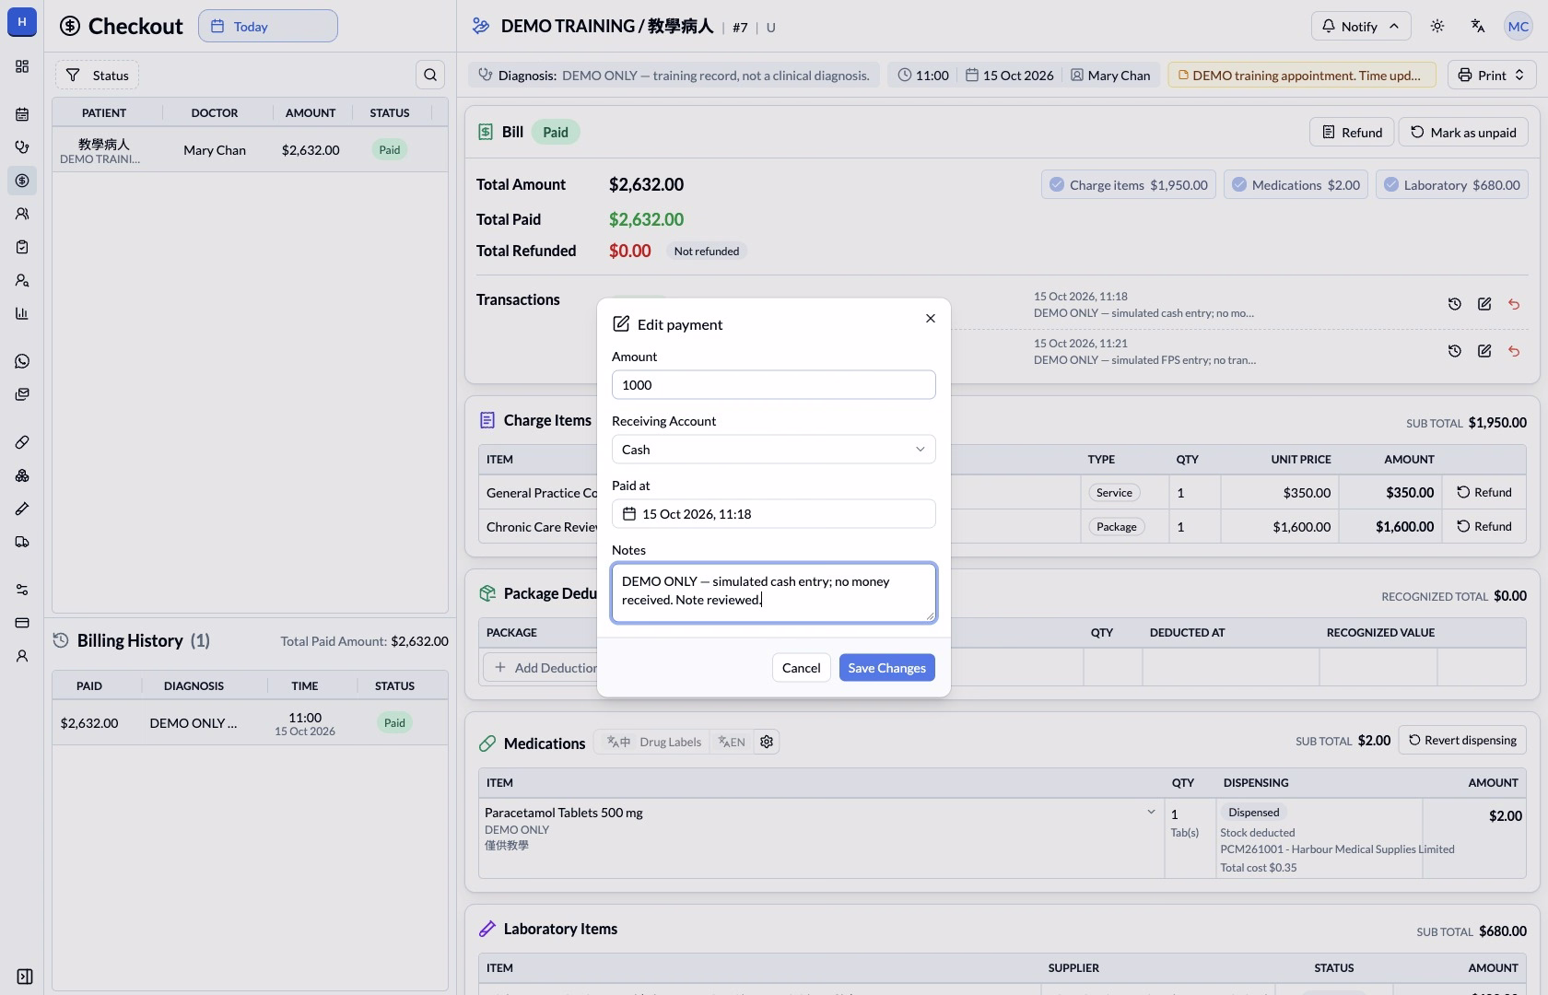Open drug label settings gear
Image resolution: width=1548 pixels, height=995 pixels.
[767, 742]
